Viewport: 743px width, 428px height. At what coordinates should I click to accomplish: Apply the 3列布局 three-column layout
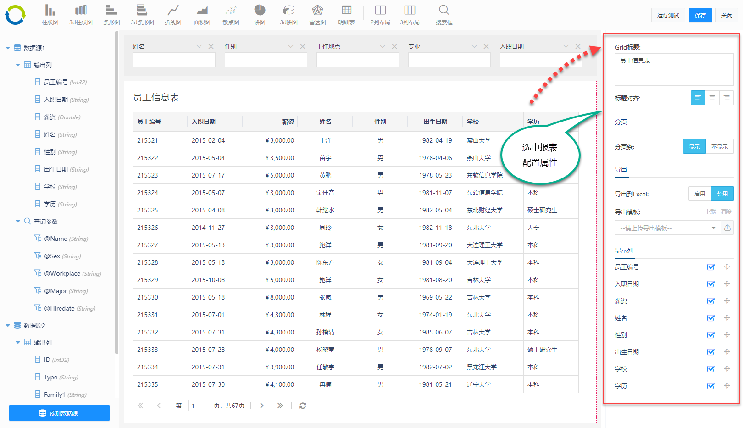410,15
